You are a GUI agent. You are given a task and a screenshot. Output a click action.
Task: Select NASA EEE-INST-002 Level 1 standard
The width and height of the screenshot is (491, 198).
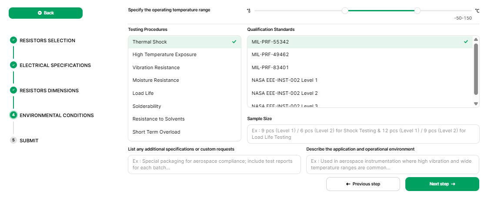284,80
